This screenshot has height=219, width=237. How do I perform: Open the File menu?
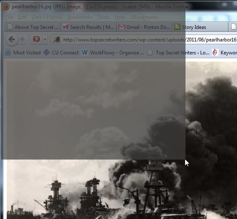click(x=9, y=17)
